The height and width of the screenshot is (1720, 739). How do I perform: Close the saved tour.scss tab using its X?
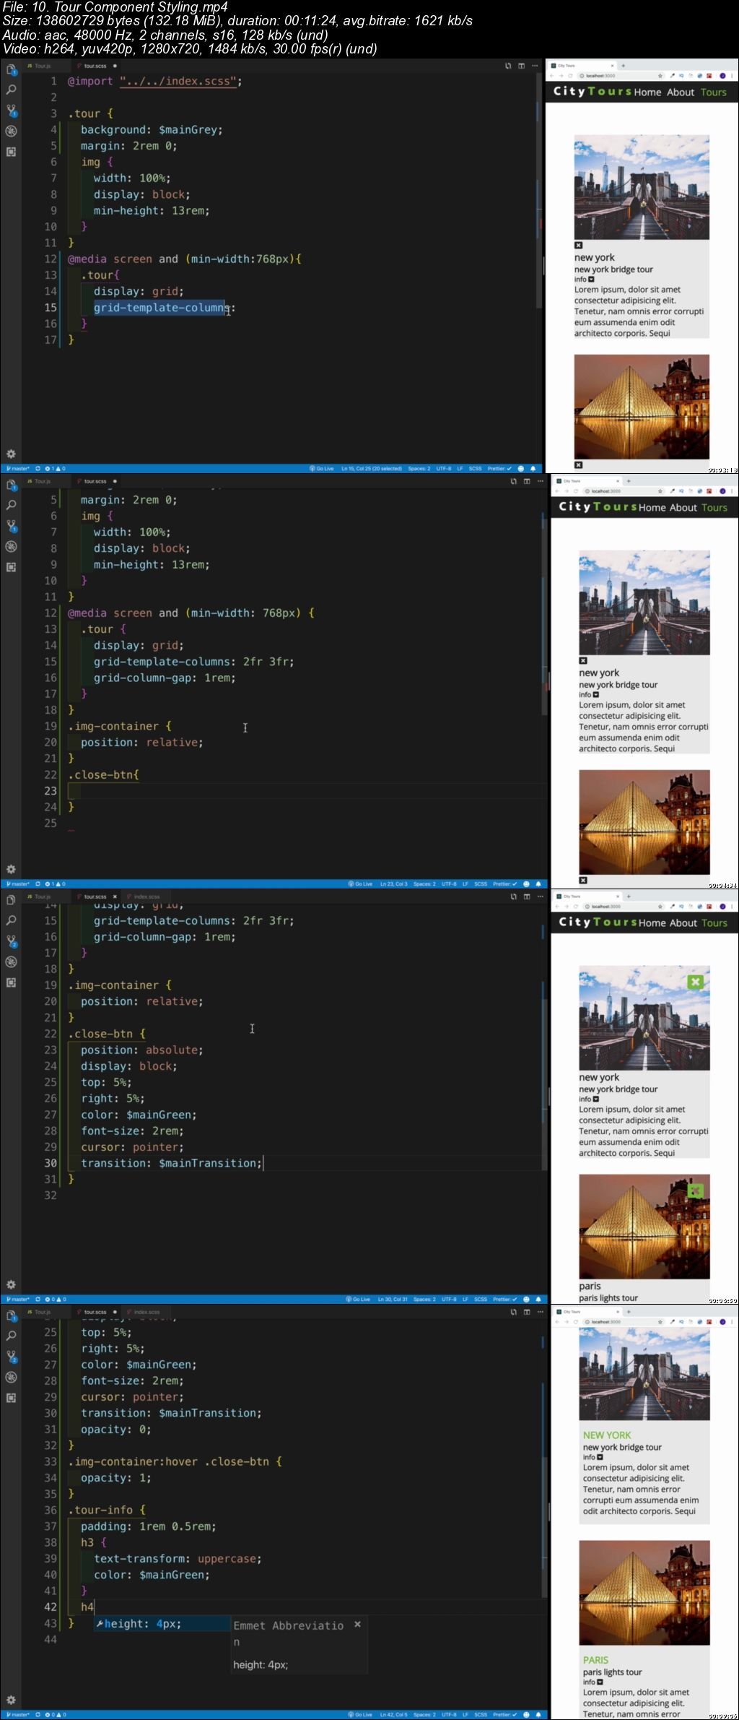click(115, 896)
